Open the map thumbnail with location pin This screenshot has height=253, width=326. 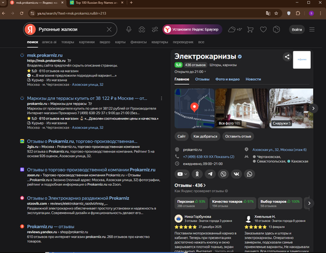(x=194, y=108)
